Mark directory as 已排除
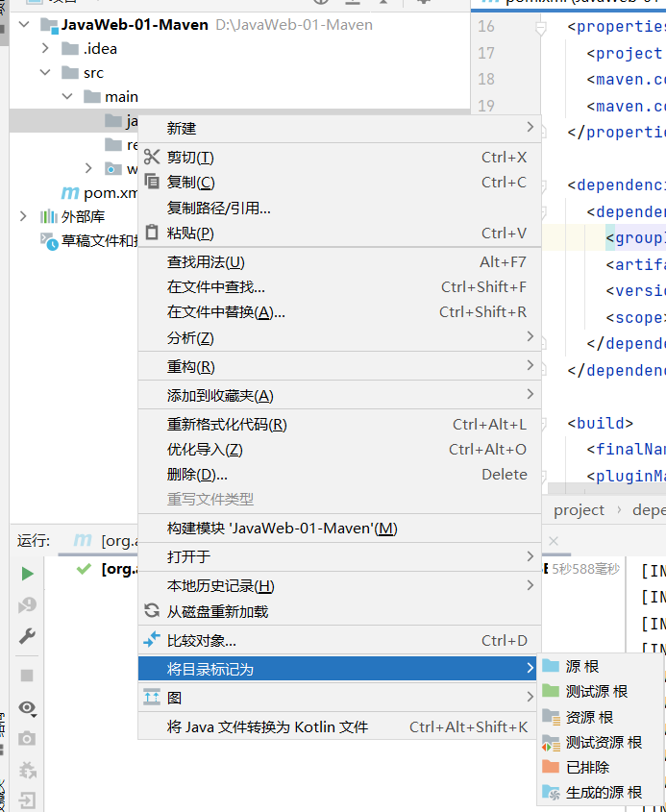The image size is (666, 812). tap(602, 767)
